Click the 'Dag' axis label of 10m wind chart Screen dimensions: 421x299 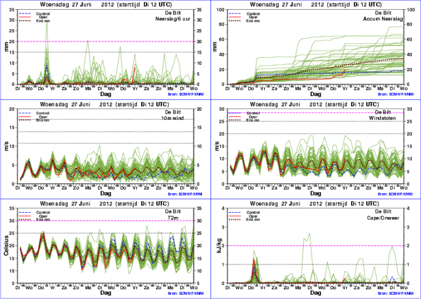pyautogui.click(x=105, y=193)
